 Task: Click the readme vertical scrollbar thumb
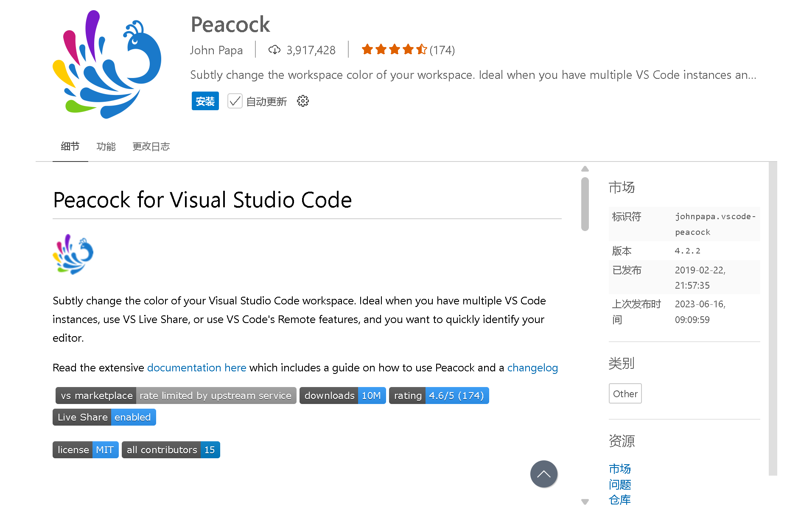(x=585, y=203)
